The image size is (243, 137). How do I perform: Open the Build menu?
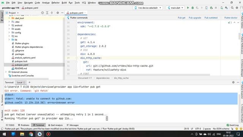tap(64, 3)
